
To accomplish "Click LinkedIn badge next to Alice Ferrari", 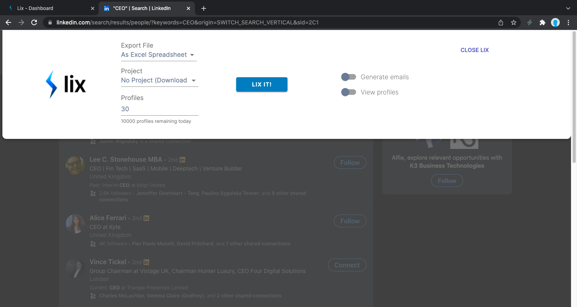I will 146,218.
